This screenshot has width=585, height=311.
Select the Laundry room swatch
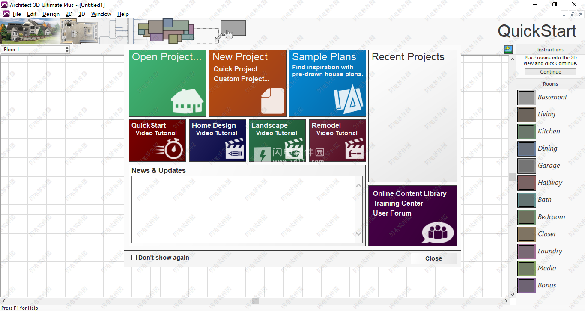(x=527, y=252)
